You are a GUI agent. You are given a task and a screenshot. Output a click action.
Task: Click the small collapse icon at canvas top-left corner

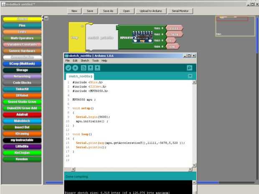(46, 18)
